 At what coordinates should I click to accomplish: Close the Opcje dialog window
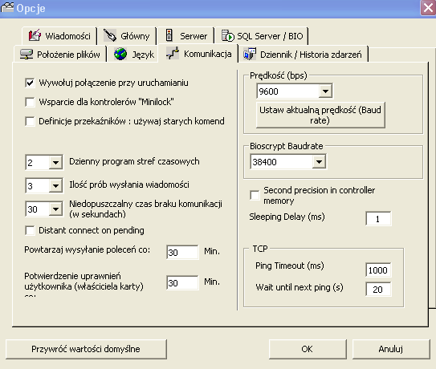tap(428, 7)
